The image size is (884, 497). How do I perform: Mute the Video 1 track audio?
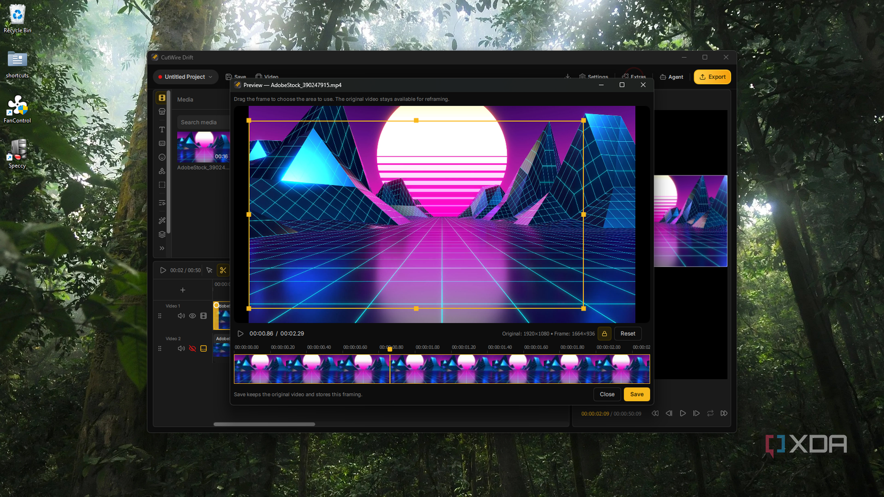181,316
